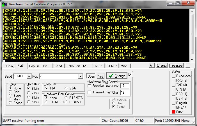The image size is (197, 126).
Task: Click the Disconnect status indicator
Action: [x=174, y=76]
